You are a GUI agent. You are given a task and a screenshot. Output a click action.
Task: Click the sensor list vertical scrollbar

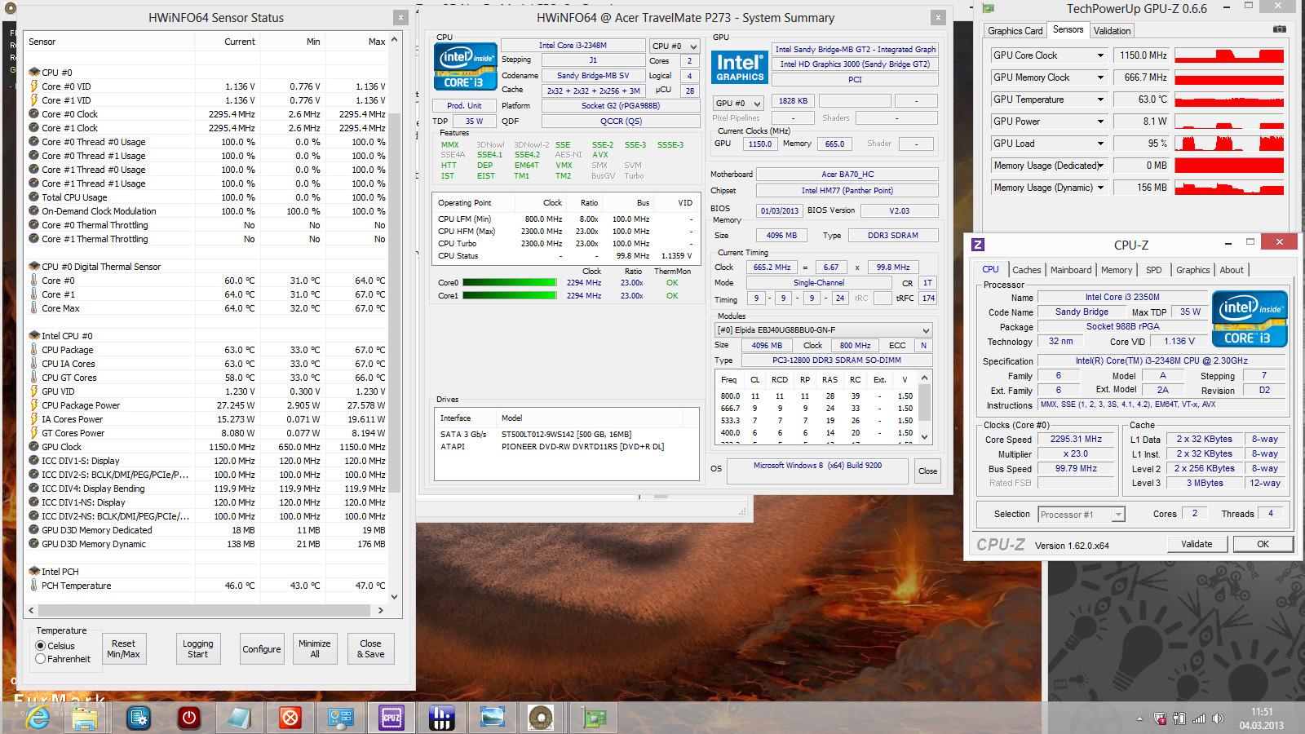(x=395, y=318)
